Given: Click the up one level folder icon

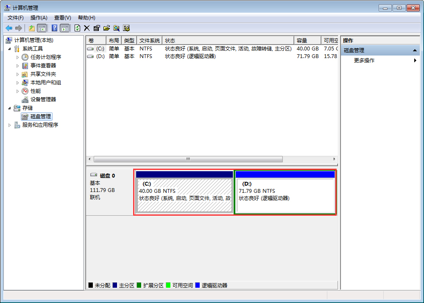Looking at the screenshot, I should point(31,28).
